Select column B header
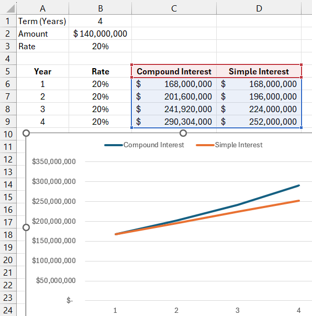312x316 pixels. click(x=100, y=8)
